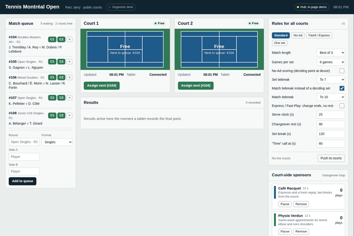
Task: Choose the Fast4 / Express preset
Action: tap(319, 35)
